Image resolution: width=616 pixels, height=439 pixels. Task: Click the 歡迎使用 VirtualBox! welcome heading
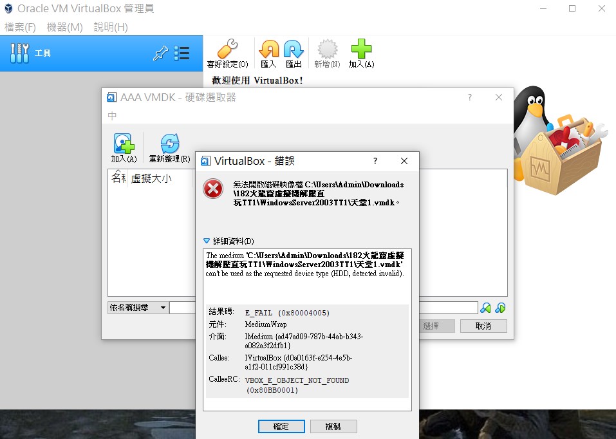257,80
